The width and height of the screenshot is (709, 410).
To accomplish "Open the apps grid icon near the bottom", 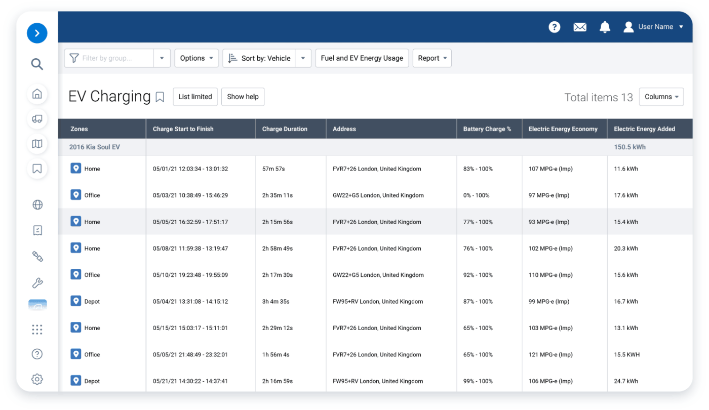I will coord(37,329).
